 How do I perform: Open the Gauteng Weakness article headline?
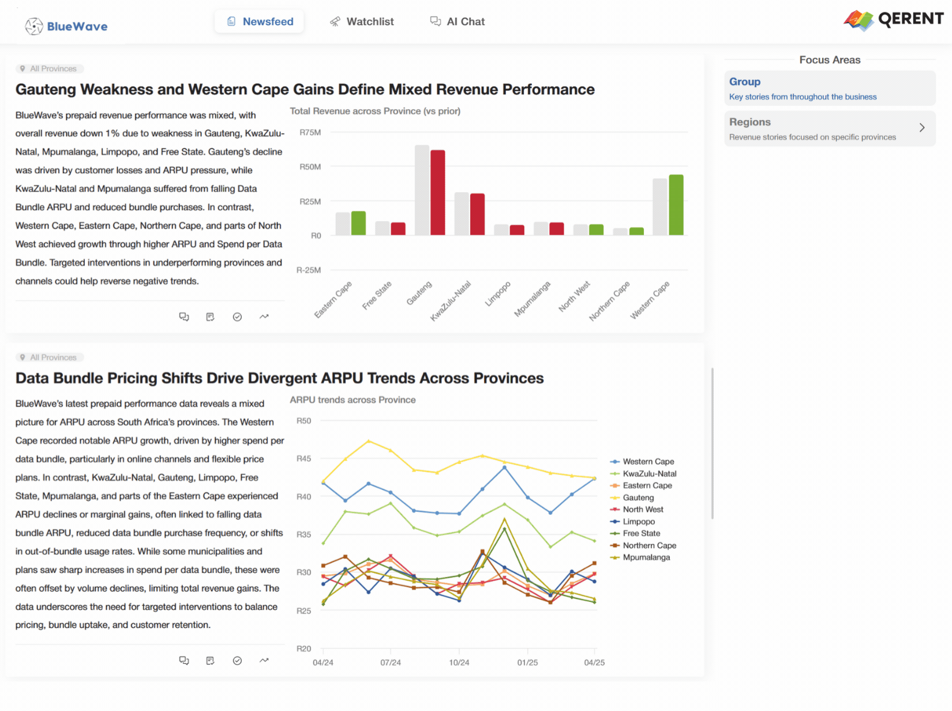pos(305,89)
